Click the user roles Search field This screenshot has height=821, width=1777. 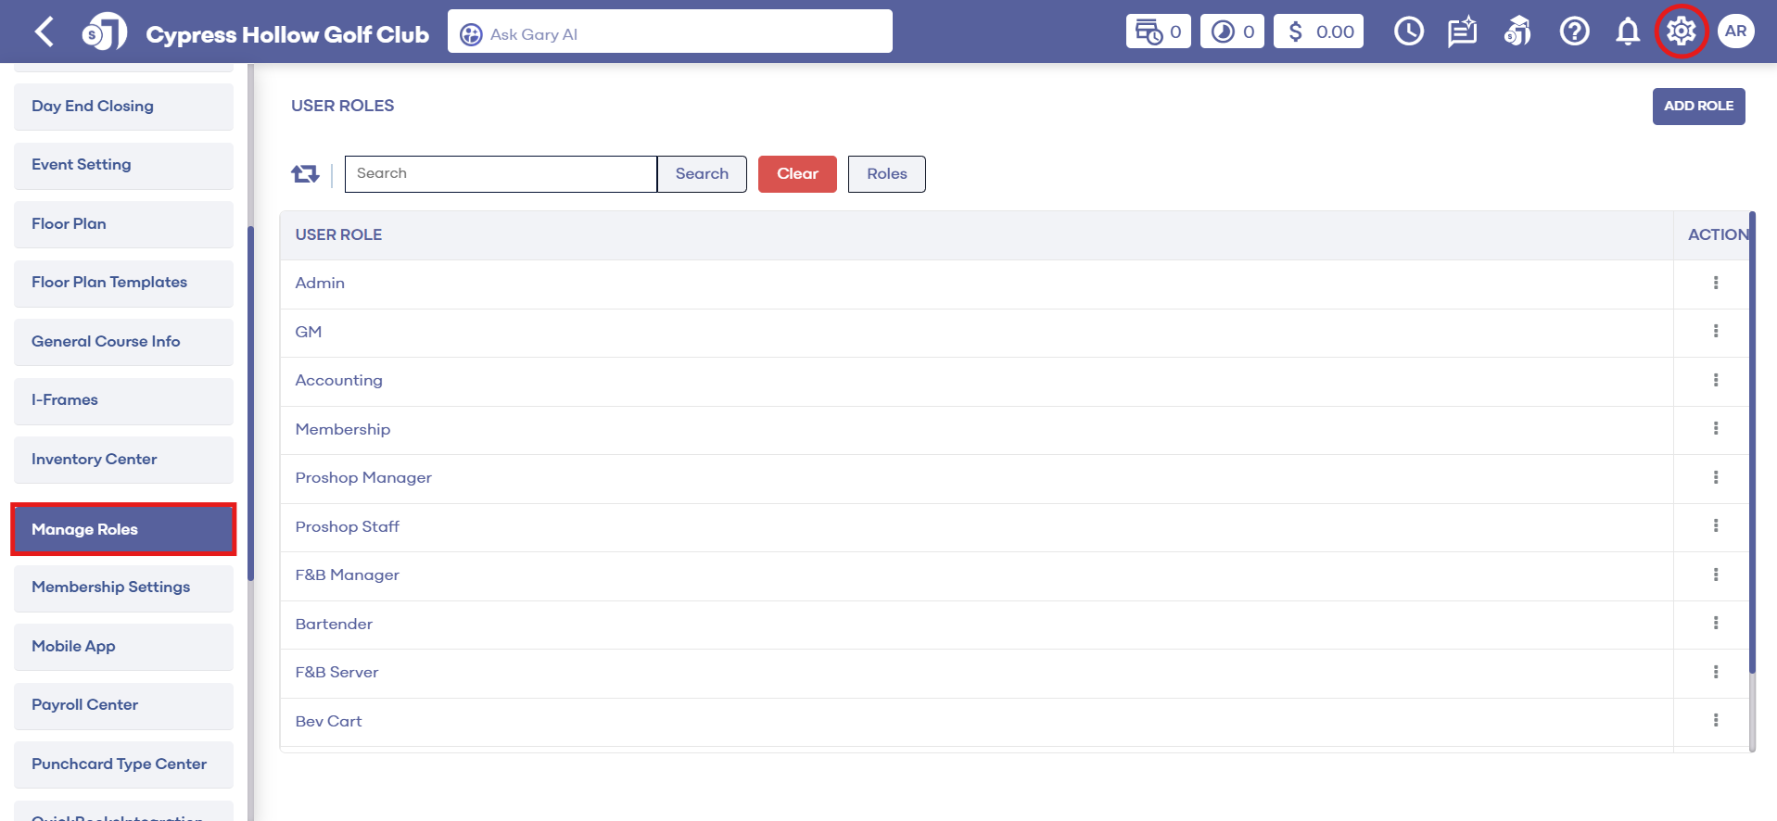[501, 174]
